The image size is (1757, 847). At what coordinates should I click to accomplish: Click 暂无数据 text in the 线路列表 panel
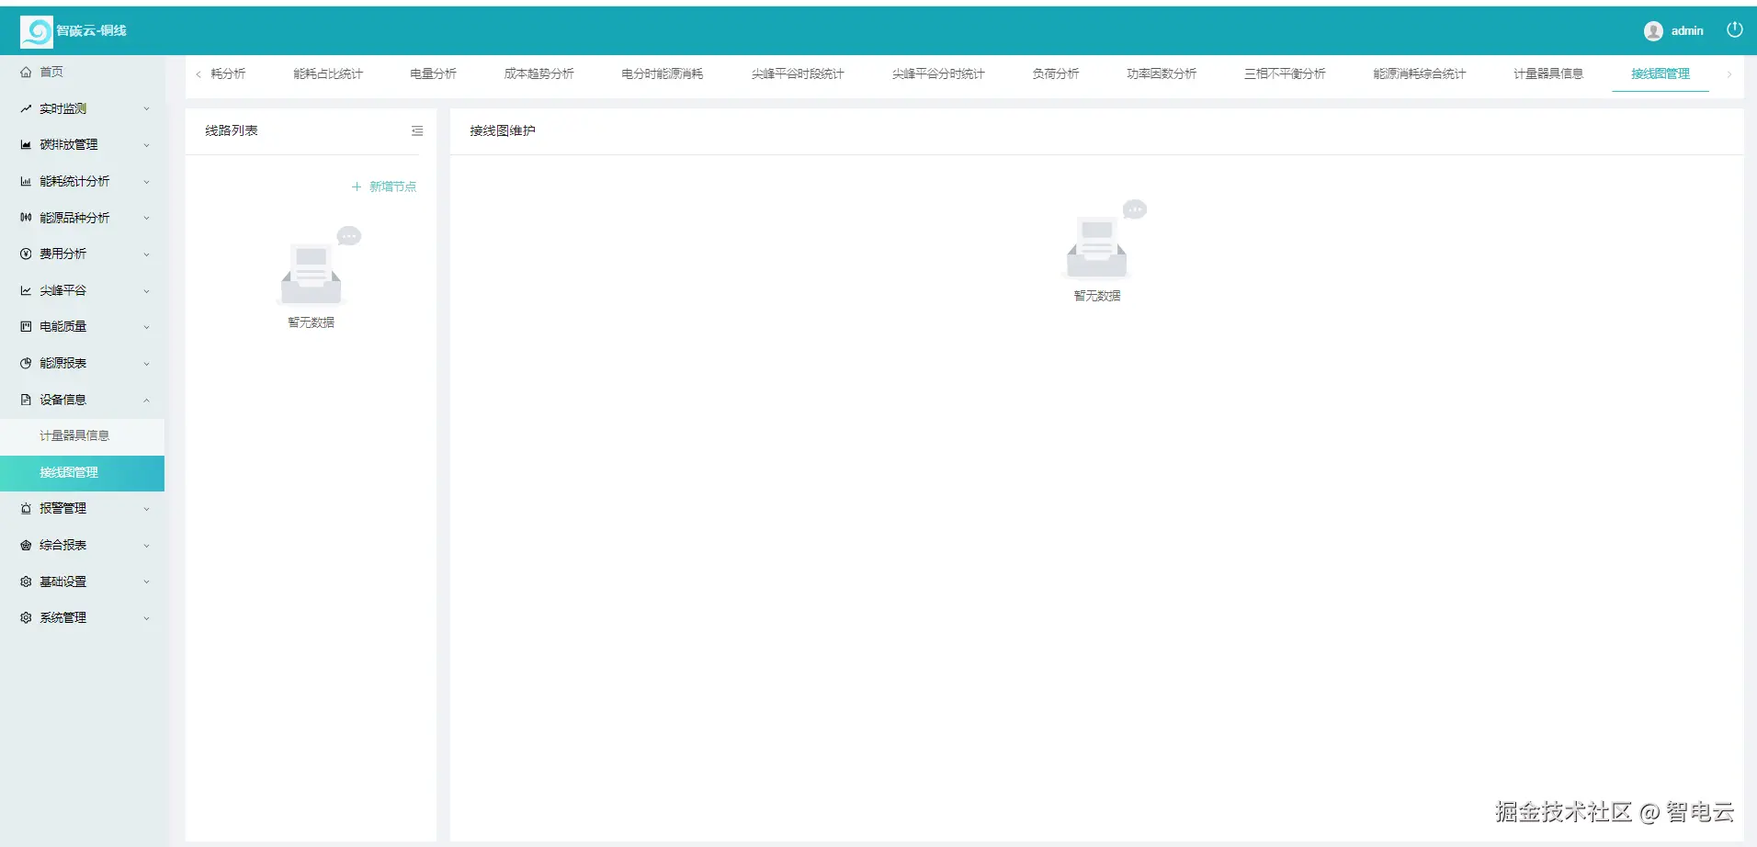click(311, 322)
